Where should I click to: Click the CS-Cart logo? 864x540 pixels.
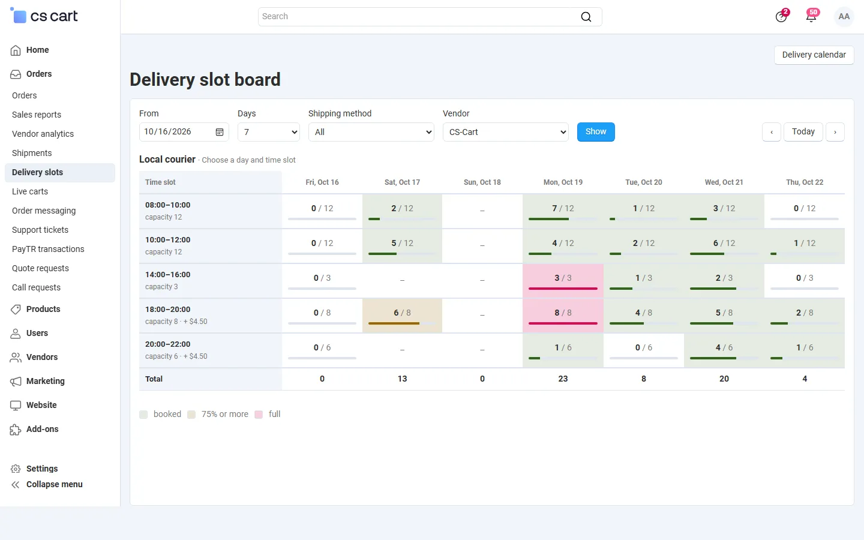[x=44, y=16]
